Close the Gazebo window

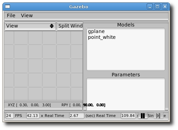click(x=165, y=7)
